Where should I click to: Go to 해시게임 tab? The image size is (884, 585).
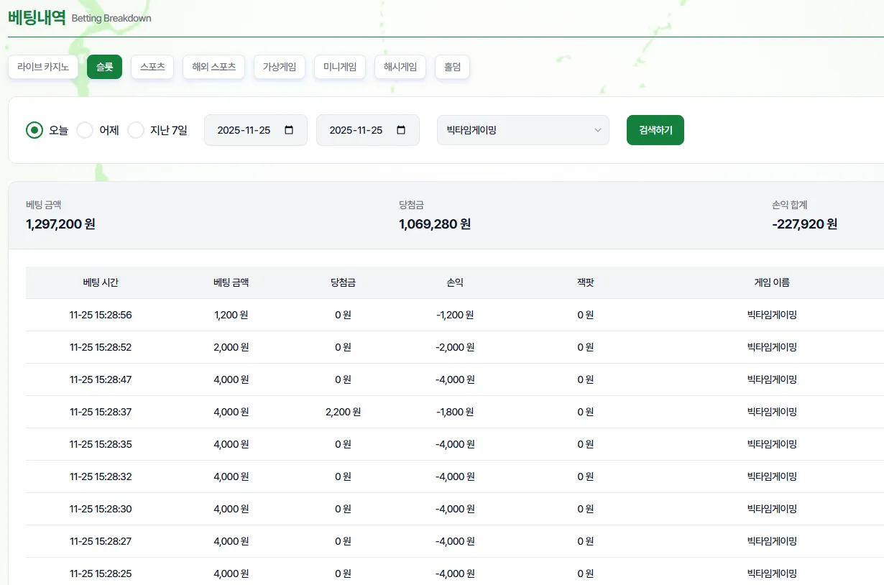point(400,67)
